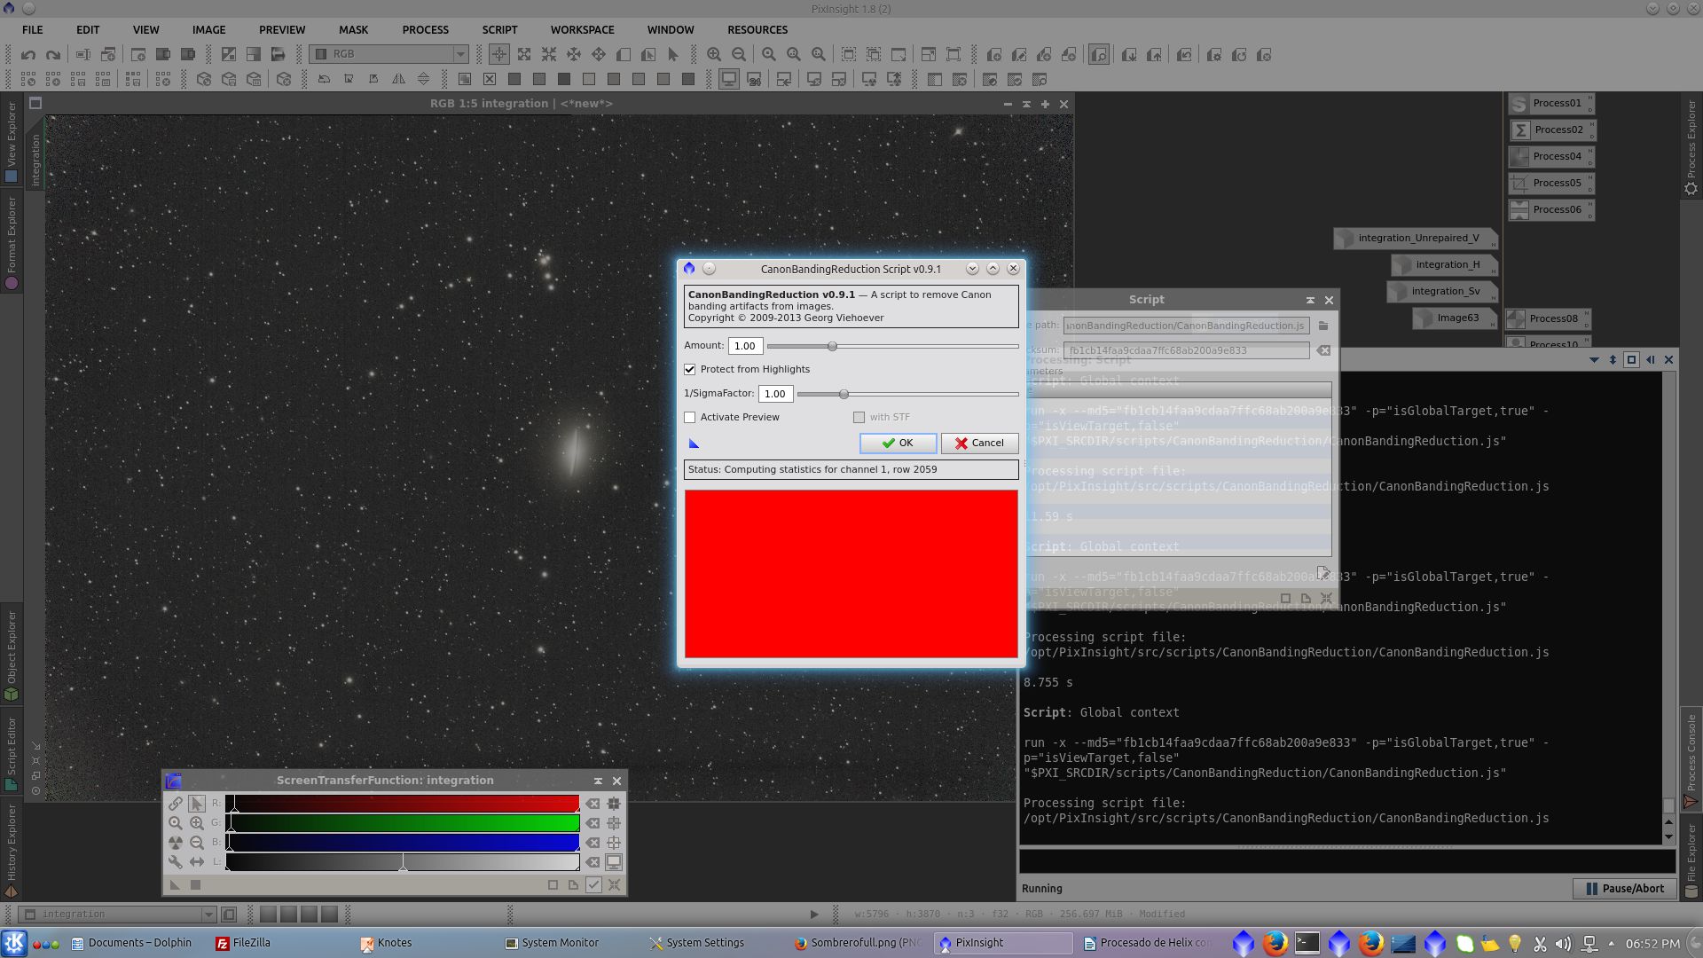Open the integration view selector dropdown

pyautogui.click(x=118, y=915)
